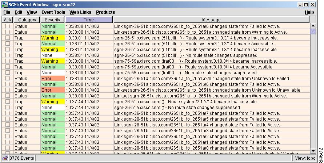Acknowledge the 2651b_to_2651a/6 Failed to Active event
Image resolution: width=324 pixels, height=163 pixels.
point(8,26)
